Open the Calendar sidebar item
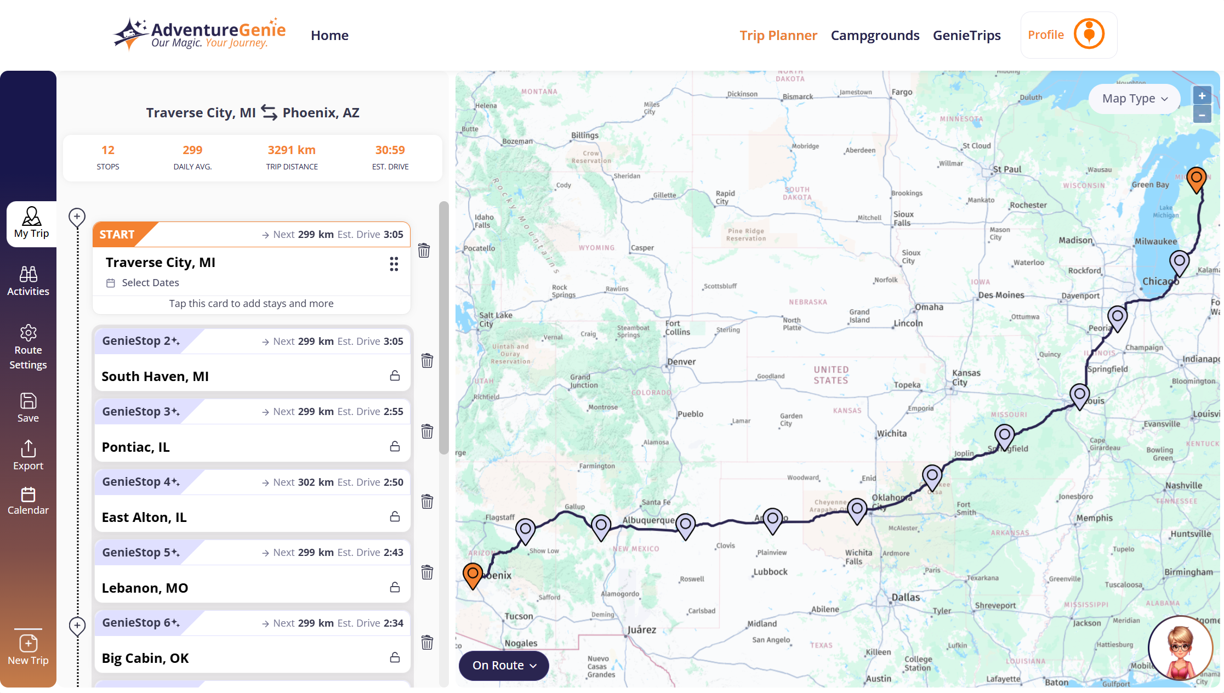 coord(28,501)
